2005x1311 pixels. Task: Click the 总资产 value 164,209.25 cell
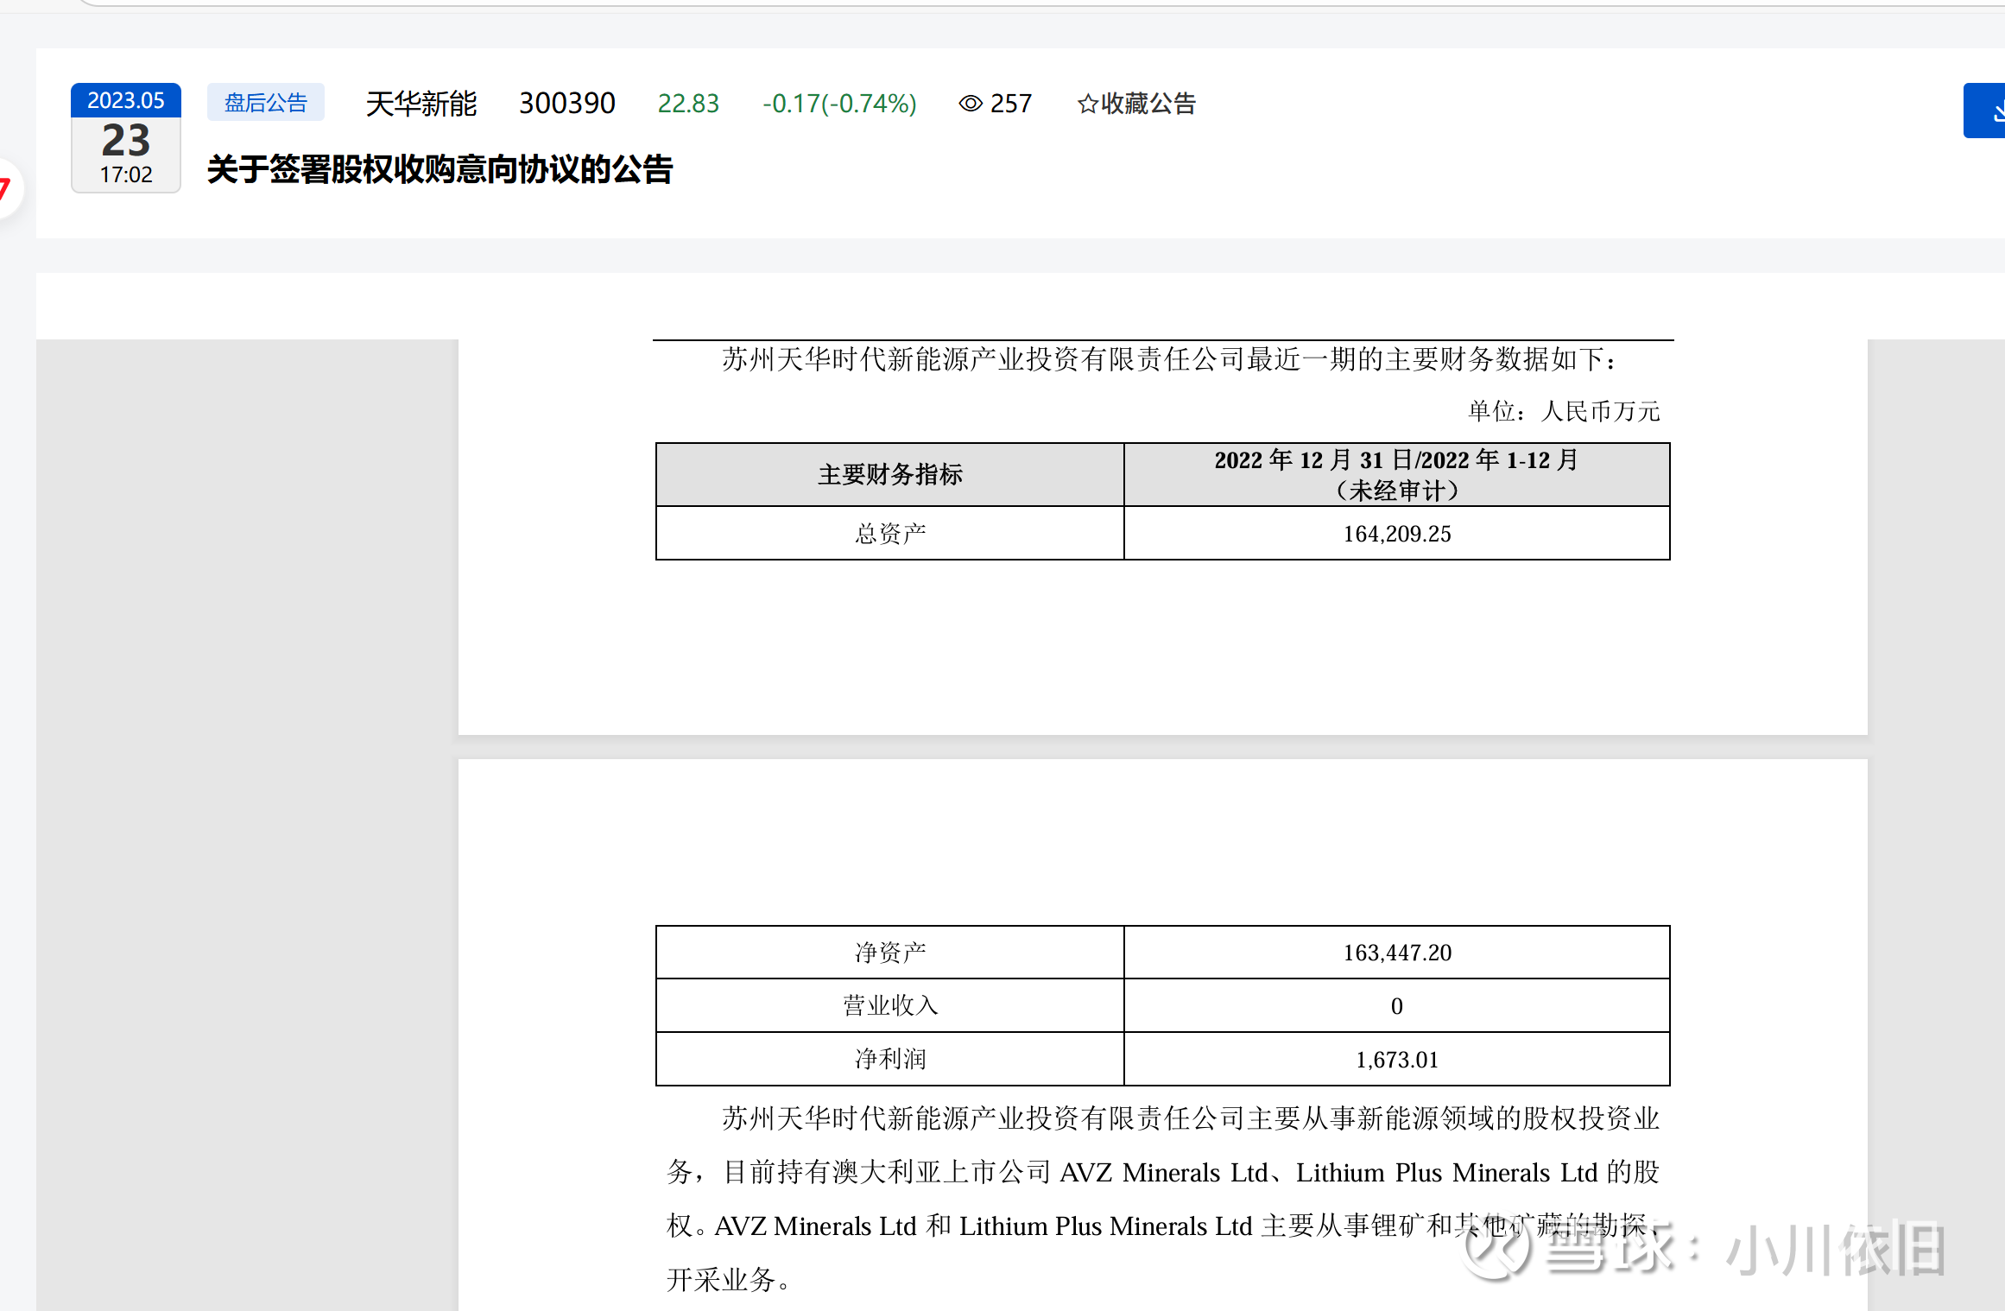1396,534
